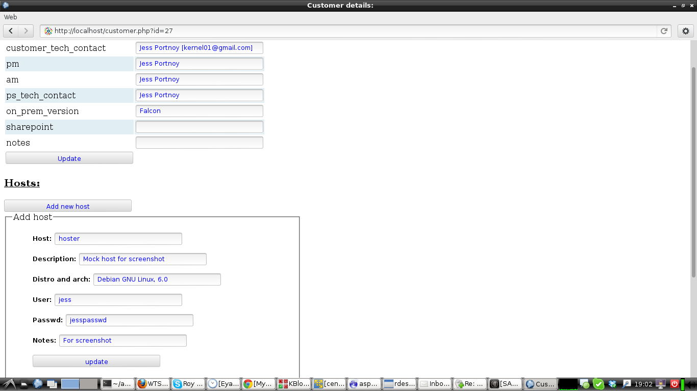Open browser settings via gear icon
The image size is (697, 391).
tap(686, 31)
